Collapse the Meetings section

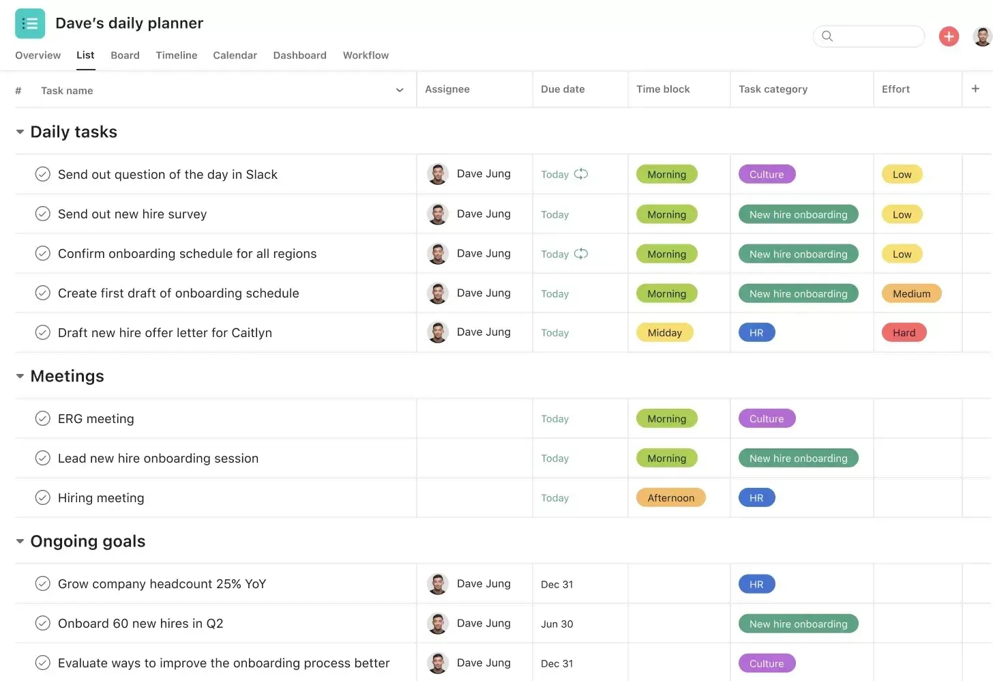(20, 376)
